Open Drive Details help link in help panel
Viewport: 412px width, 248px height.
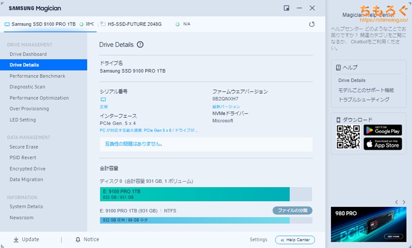(352, 80)
